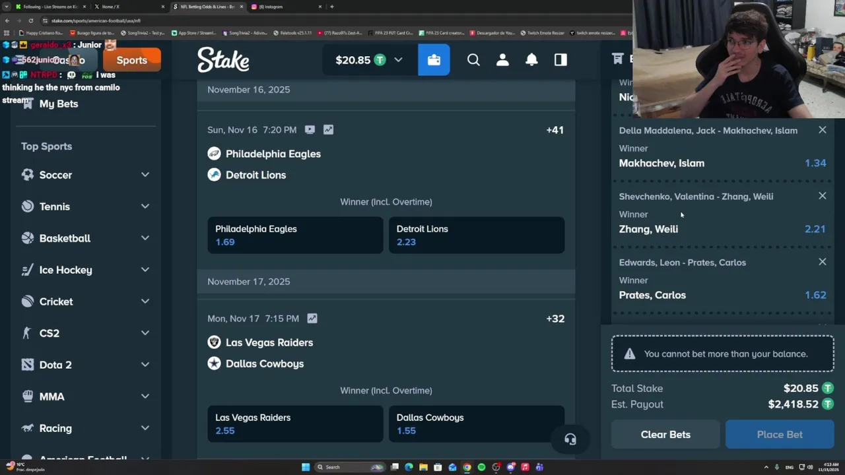Open File Explorer from the taskbar
This screenshot has height=475, width=845.
point(423,467)
